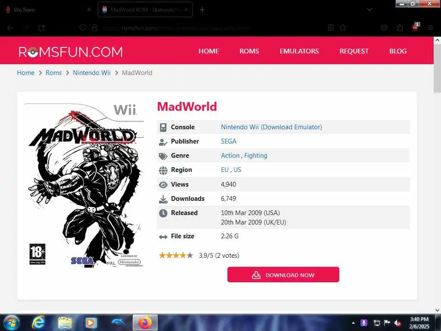Click the views count 4,940
Image resolution: width=441 pixels, height=331 pixels.
[228, 184]
